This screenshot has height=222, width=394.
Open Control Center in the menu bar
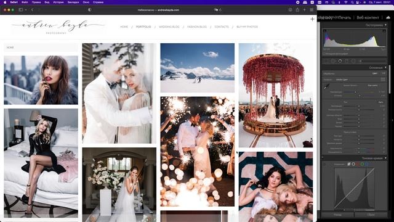pos(358,2)
